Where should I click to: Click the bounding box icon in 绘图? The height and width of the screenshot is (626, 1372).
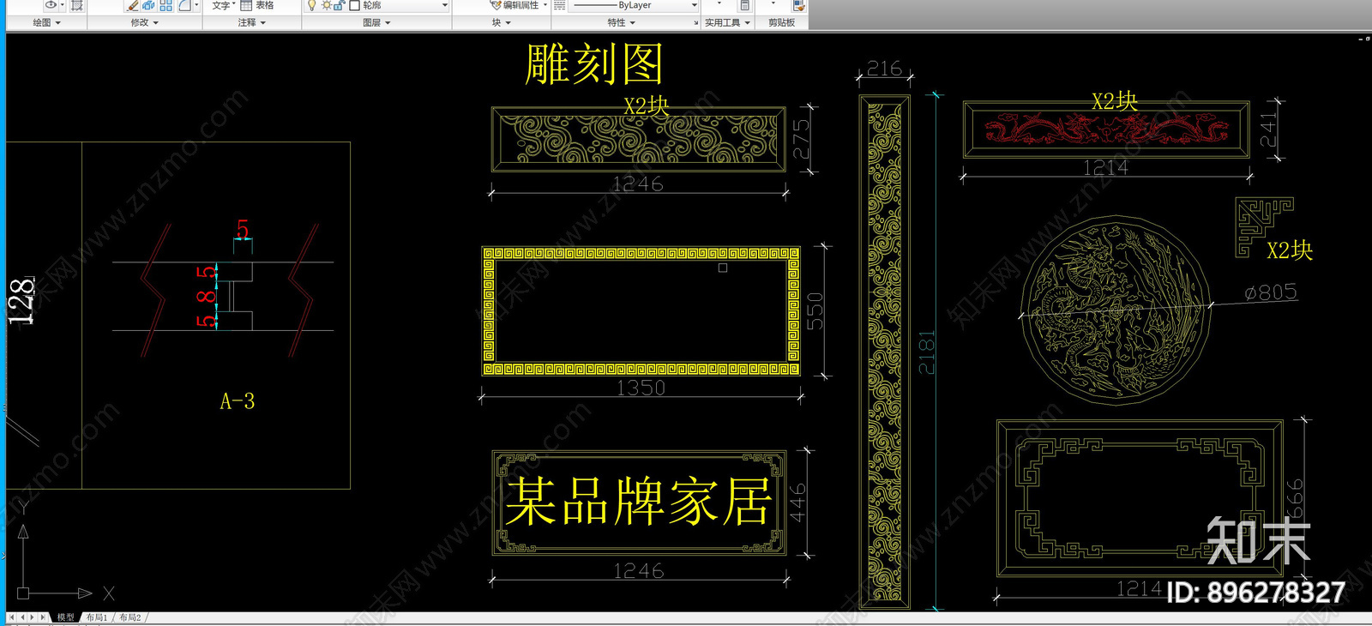click(77, 5)
